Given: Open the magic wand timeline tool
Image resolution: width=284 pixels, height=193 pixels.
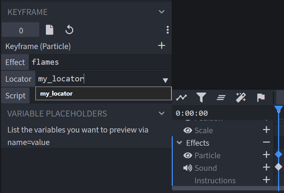Looking at the screenshot, I should (241, 97).
